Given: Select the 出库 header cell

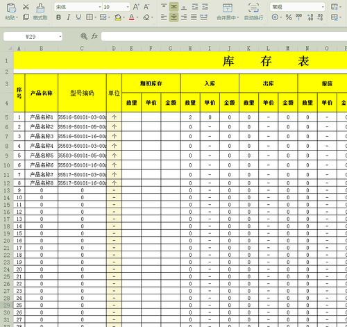Looking at the screenshot, I should (x=269, y=83).
